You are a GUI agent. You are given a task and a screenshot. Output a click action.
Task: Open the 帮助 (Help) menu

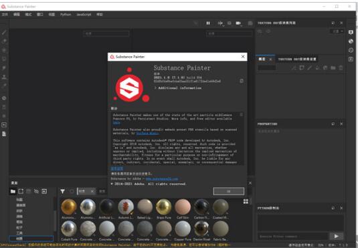tap(100, 15)
